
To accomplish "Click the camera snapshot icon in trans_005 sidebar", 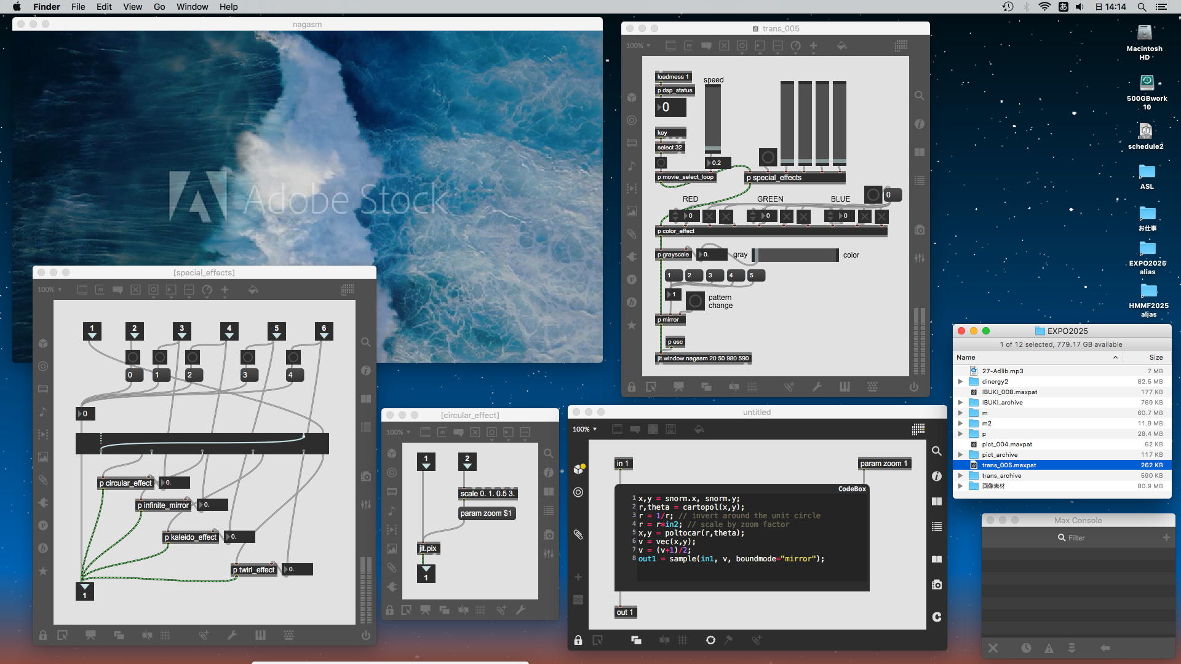I will pyautogui.click(x=919, y=230).
